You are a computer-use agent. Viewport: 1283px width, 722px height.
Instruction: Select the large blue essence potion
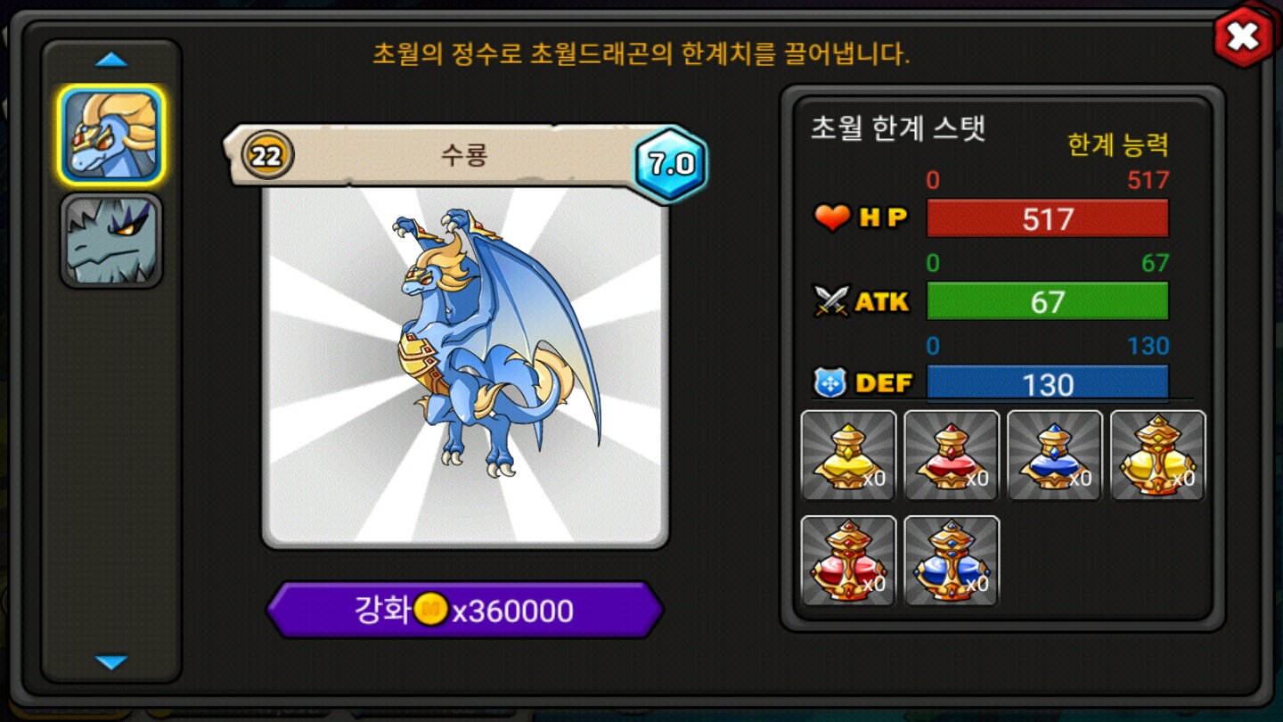pos(952,562)
